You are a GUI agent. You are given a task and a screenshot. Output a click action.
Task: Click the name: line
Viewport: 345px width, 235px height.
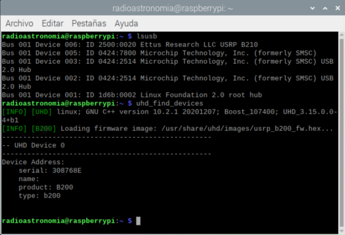(29, 179)
